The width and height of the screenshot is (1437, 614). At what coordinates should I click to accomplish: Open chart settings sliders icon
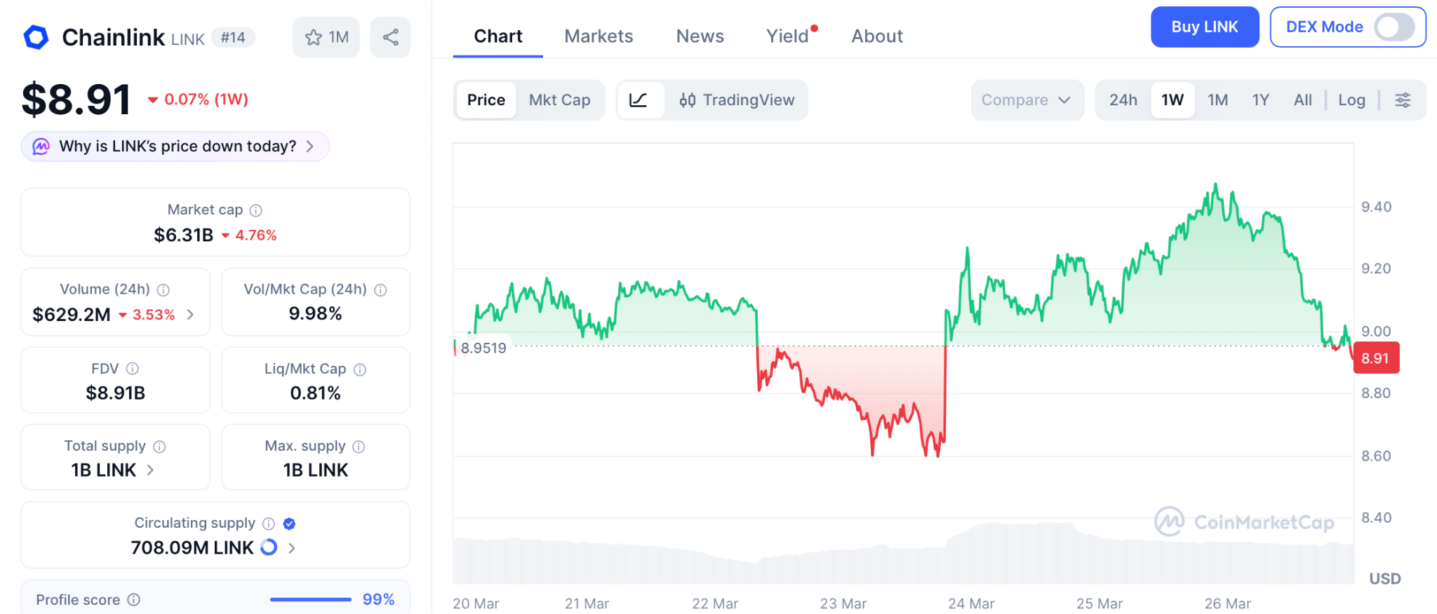(x=1403, y=100)
